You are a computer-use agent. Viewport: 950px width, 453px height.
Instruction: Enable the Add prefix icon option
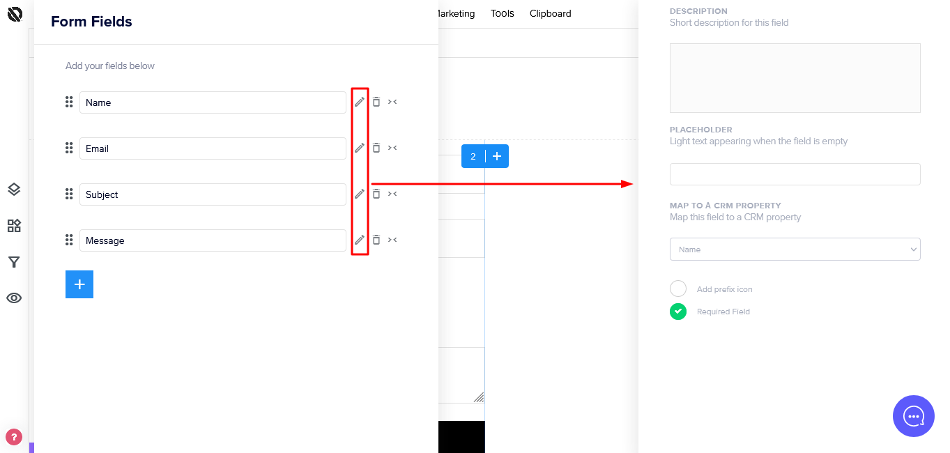pyautogui.click(x=678, y=289)
